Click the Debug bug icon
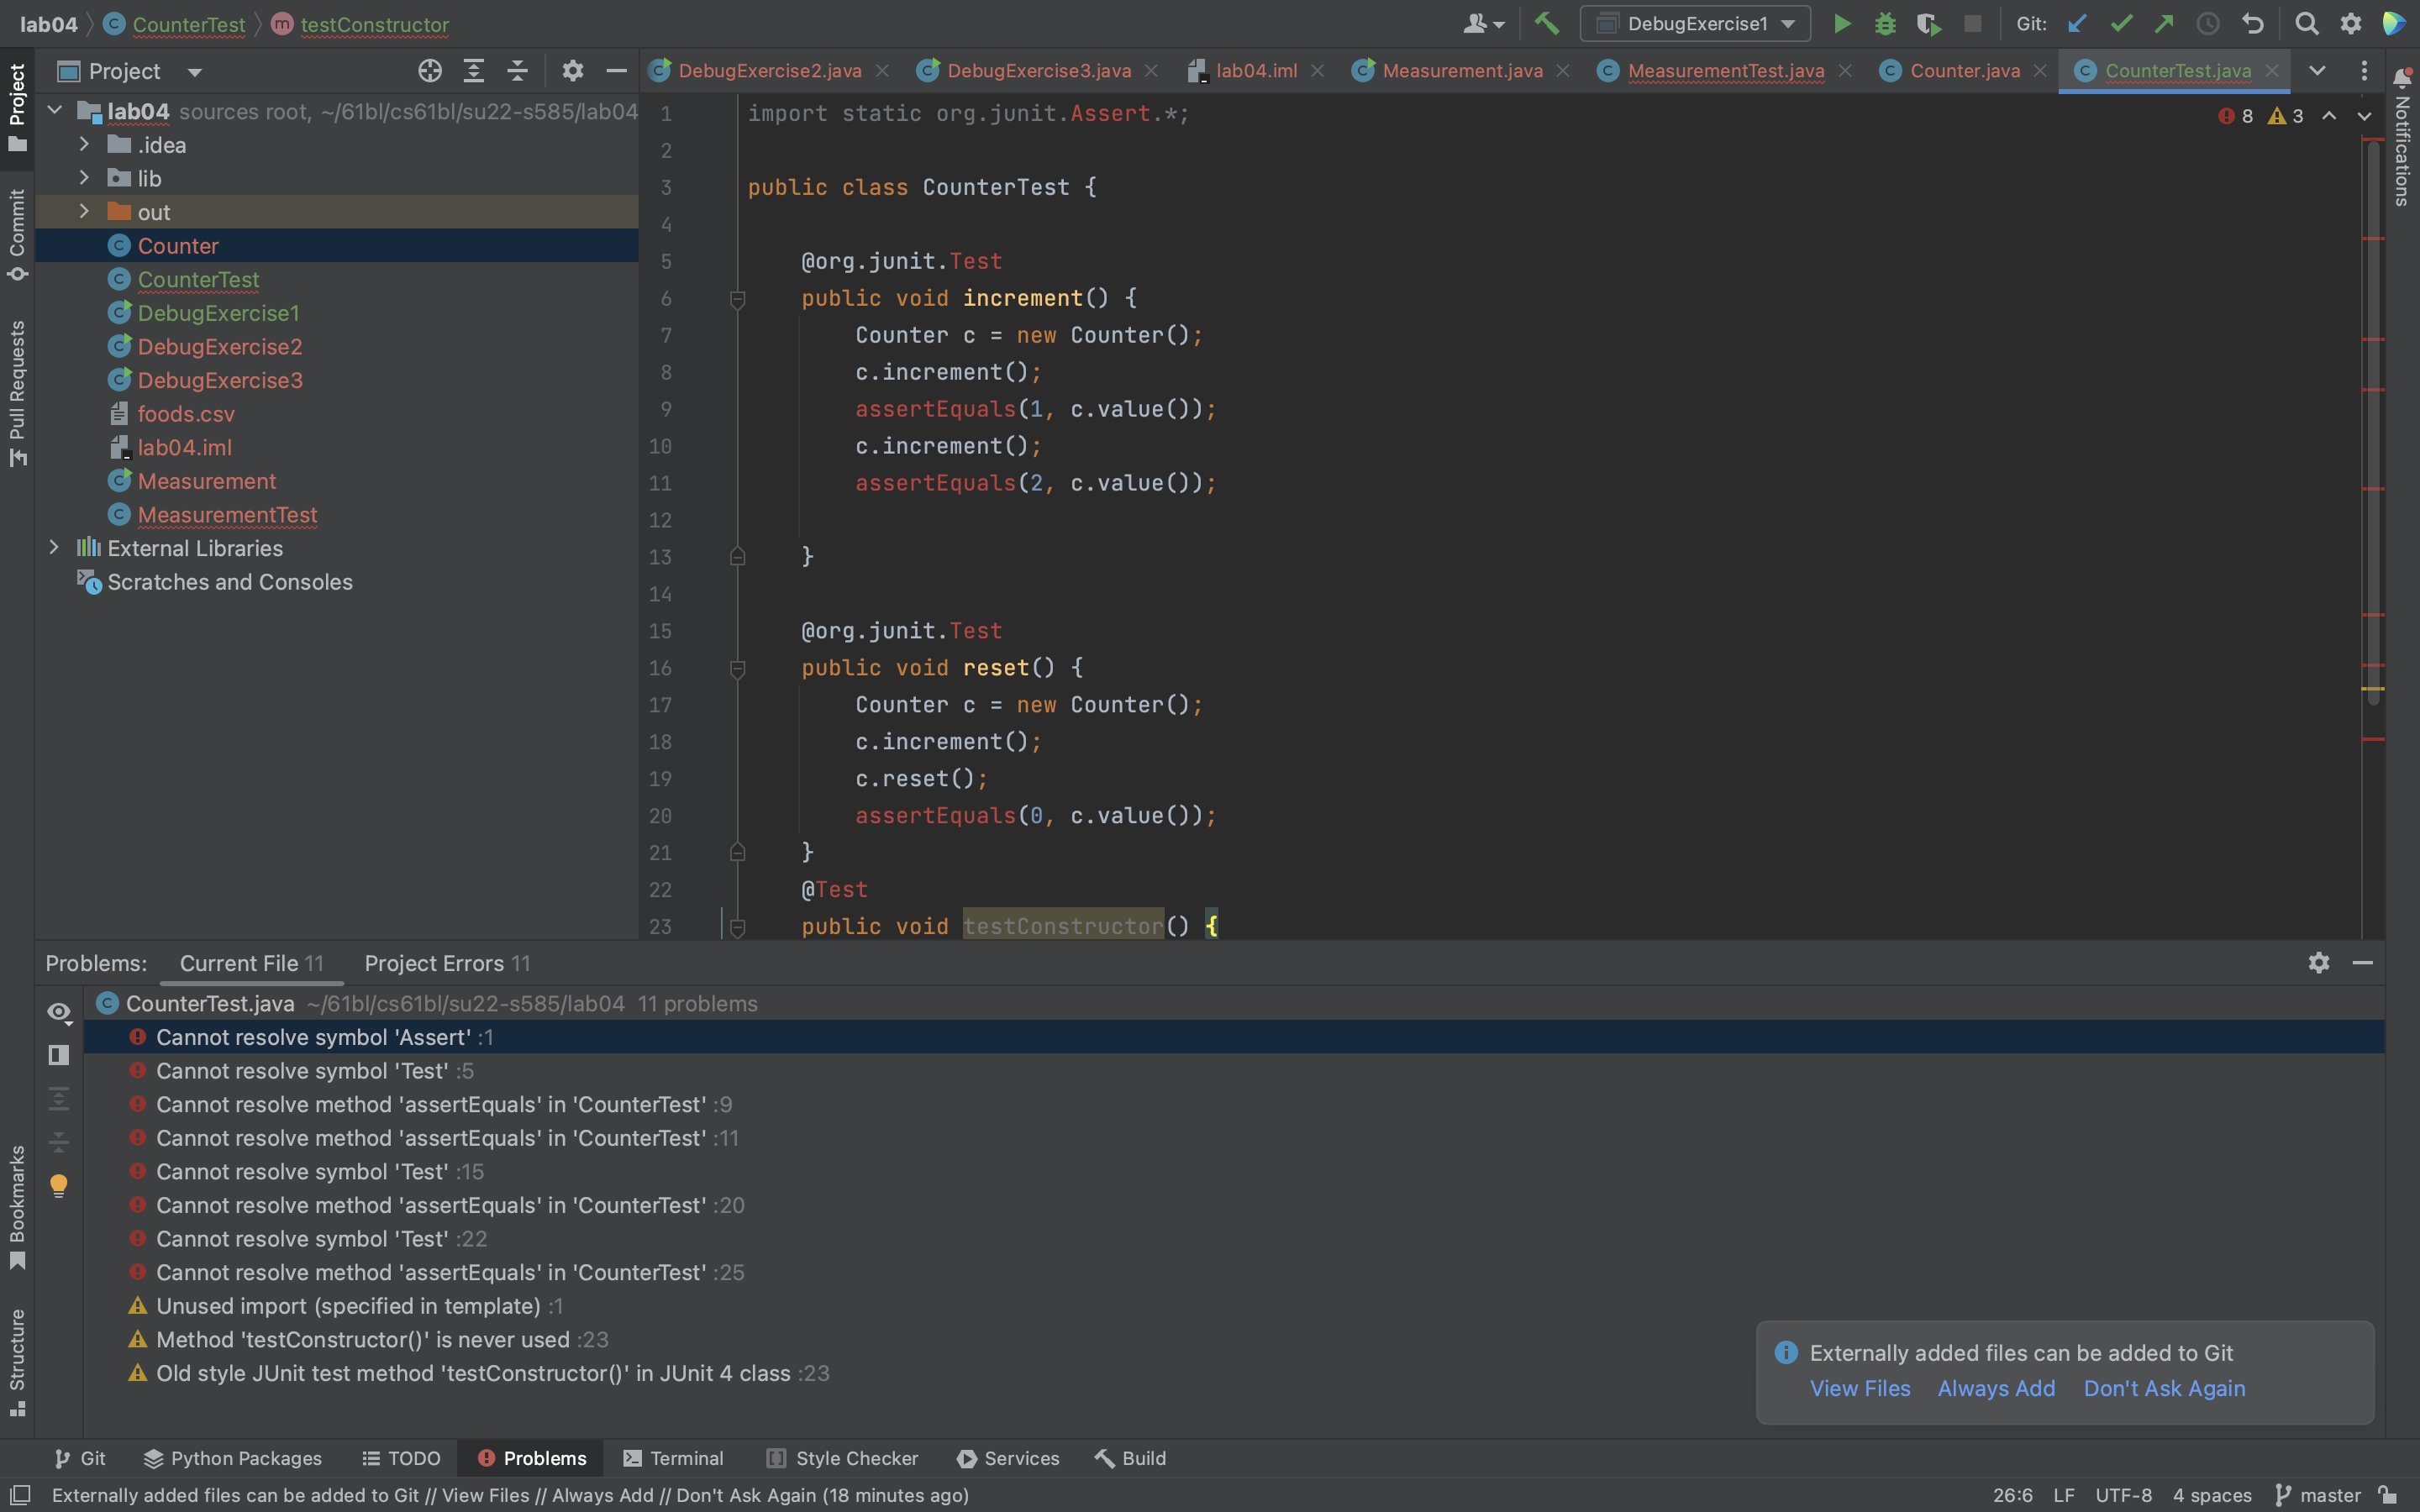The height and width of the screenshot is (1512, 2420). [1885, 24]
